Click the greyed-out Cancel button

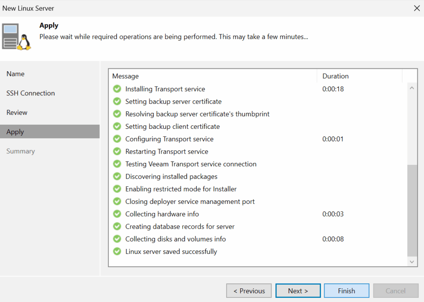coord(395,291)
